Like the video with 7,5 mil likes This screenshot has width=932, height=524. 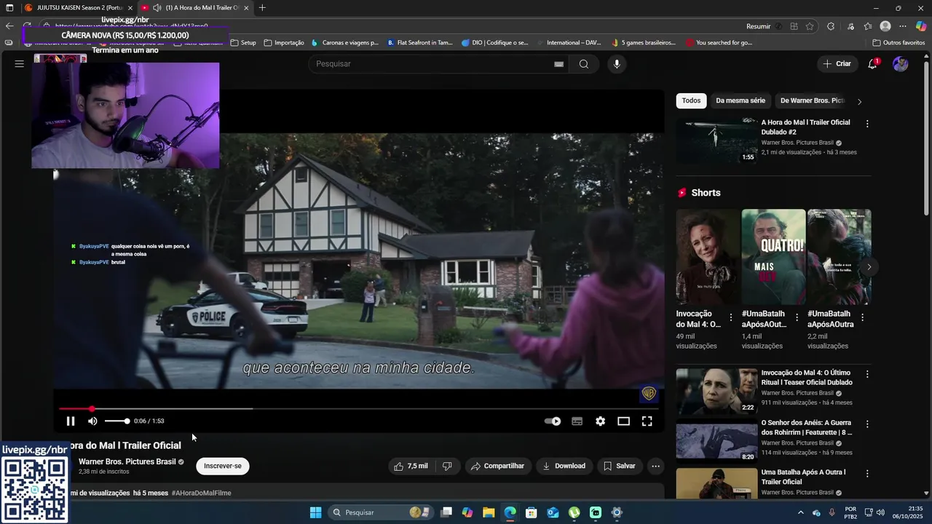pyautogui.click(x=411, y=466)
